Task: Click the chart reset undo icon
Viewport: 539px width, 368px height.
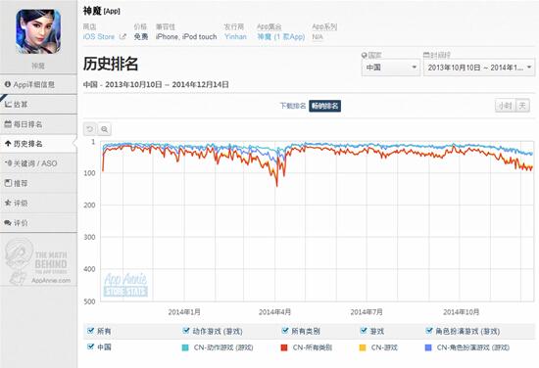Action: click(x=90, y=129)
